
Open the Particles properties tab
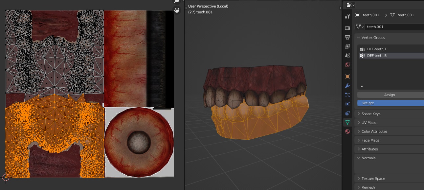pos(347,95)
